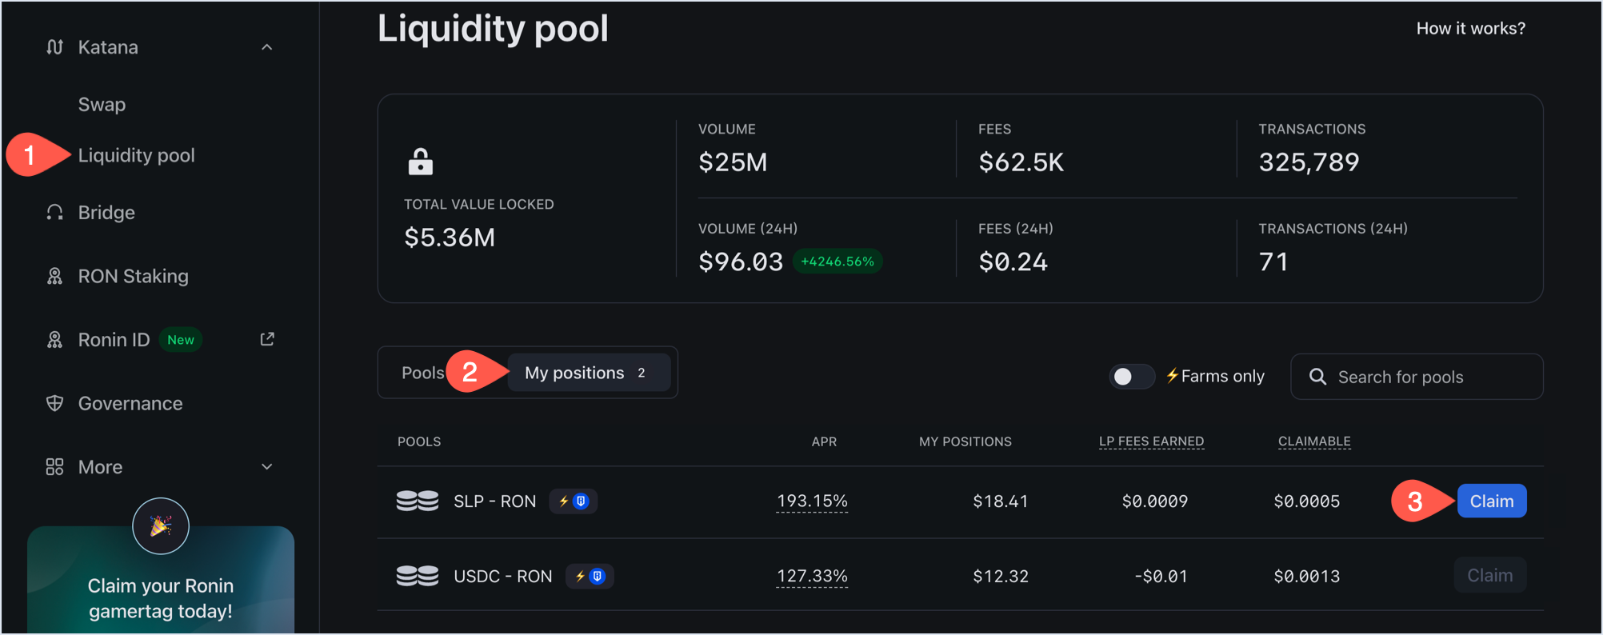Click the Ronin ID external link icon
This screenshot has height=635, width=1603.
[267, 339]
